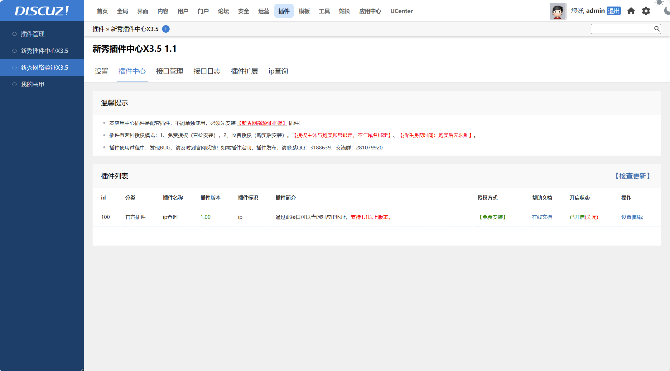This screenshot has width=670, height=371.
Task: Click the 官方插件 category cell
Action: (x=135, y=217)
